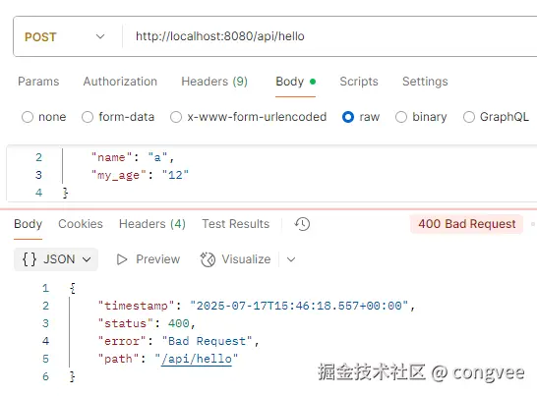The width and height of the screenshot is (537, 396).
Task: Open the response Headers (4) tab
Action: coord(152,224)
